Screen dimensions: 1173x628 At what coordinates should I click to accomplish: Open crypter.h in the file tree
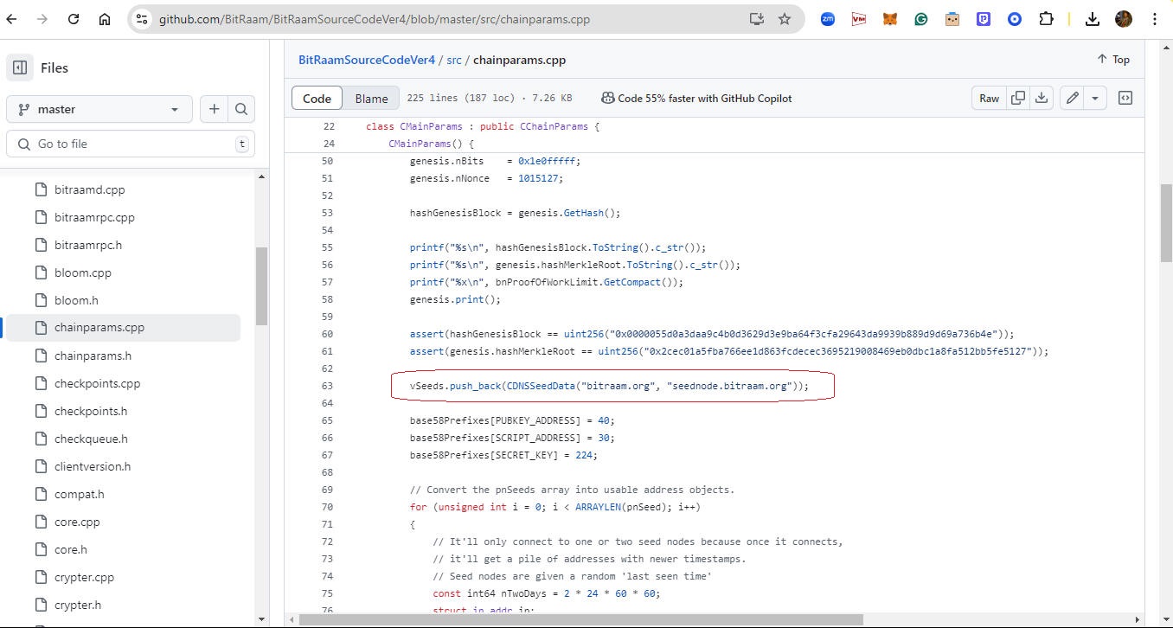pos(78,605)
